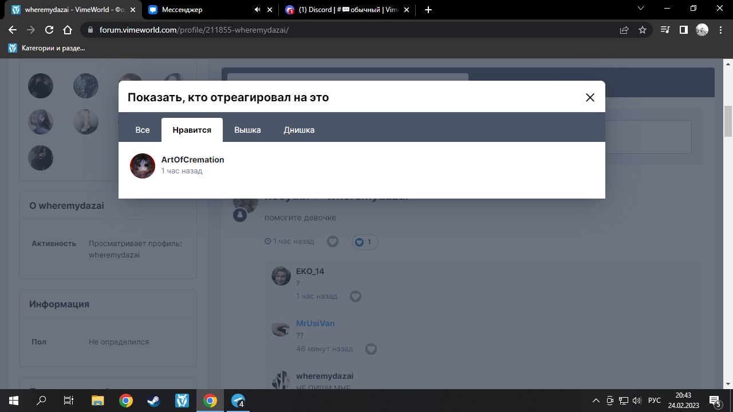Open ArtOfCremation's profile link
The image size is (733, 412).
pos(192,160)
